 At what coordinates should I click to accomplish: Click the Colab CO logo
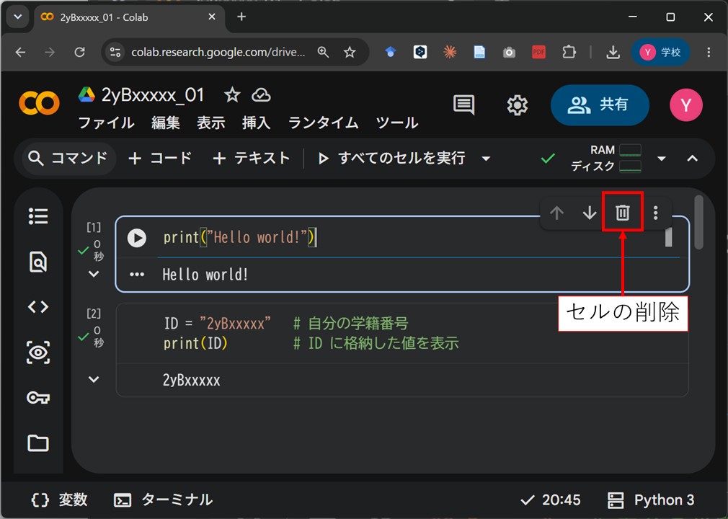point(39,103)
